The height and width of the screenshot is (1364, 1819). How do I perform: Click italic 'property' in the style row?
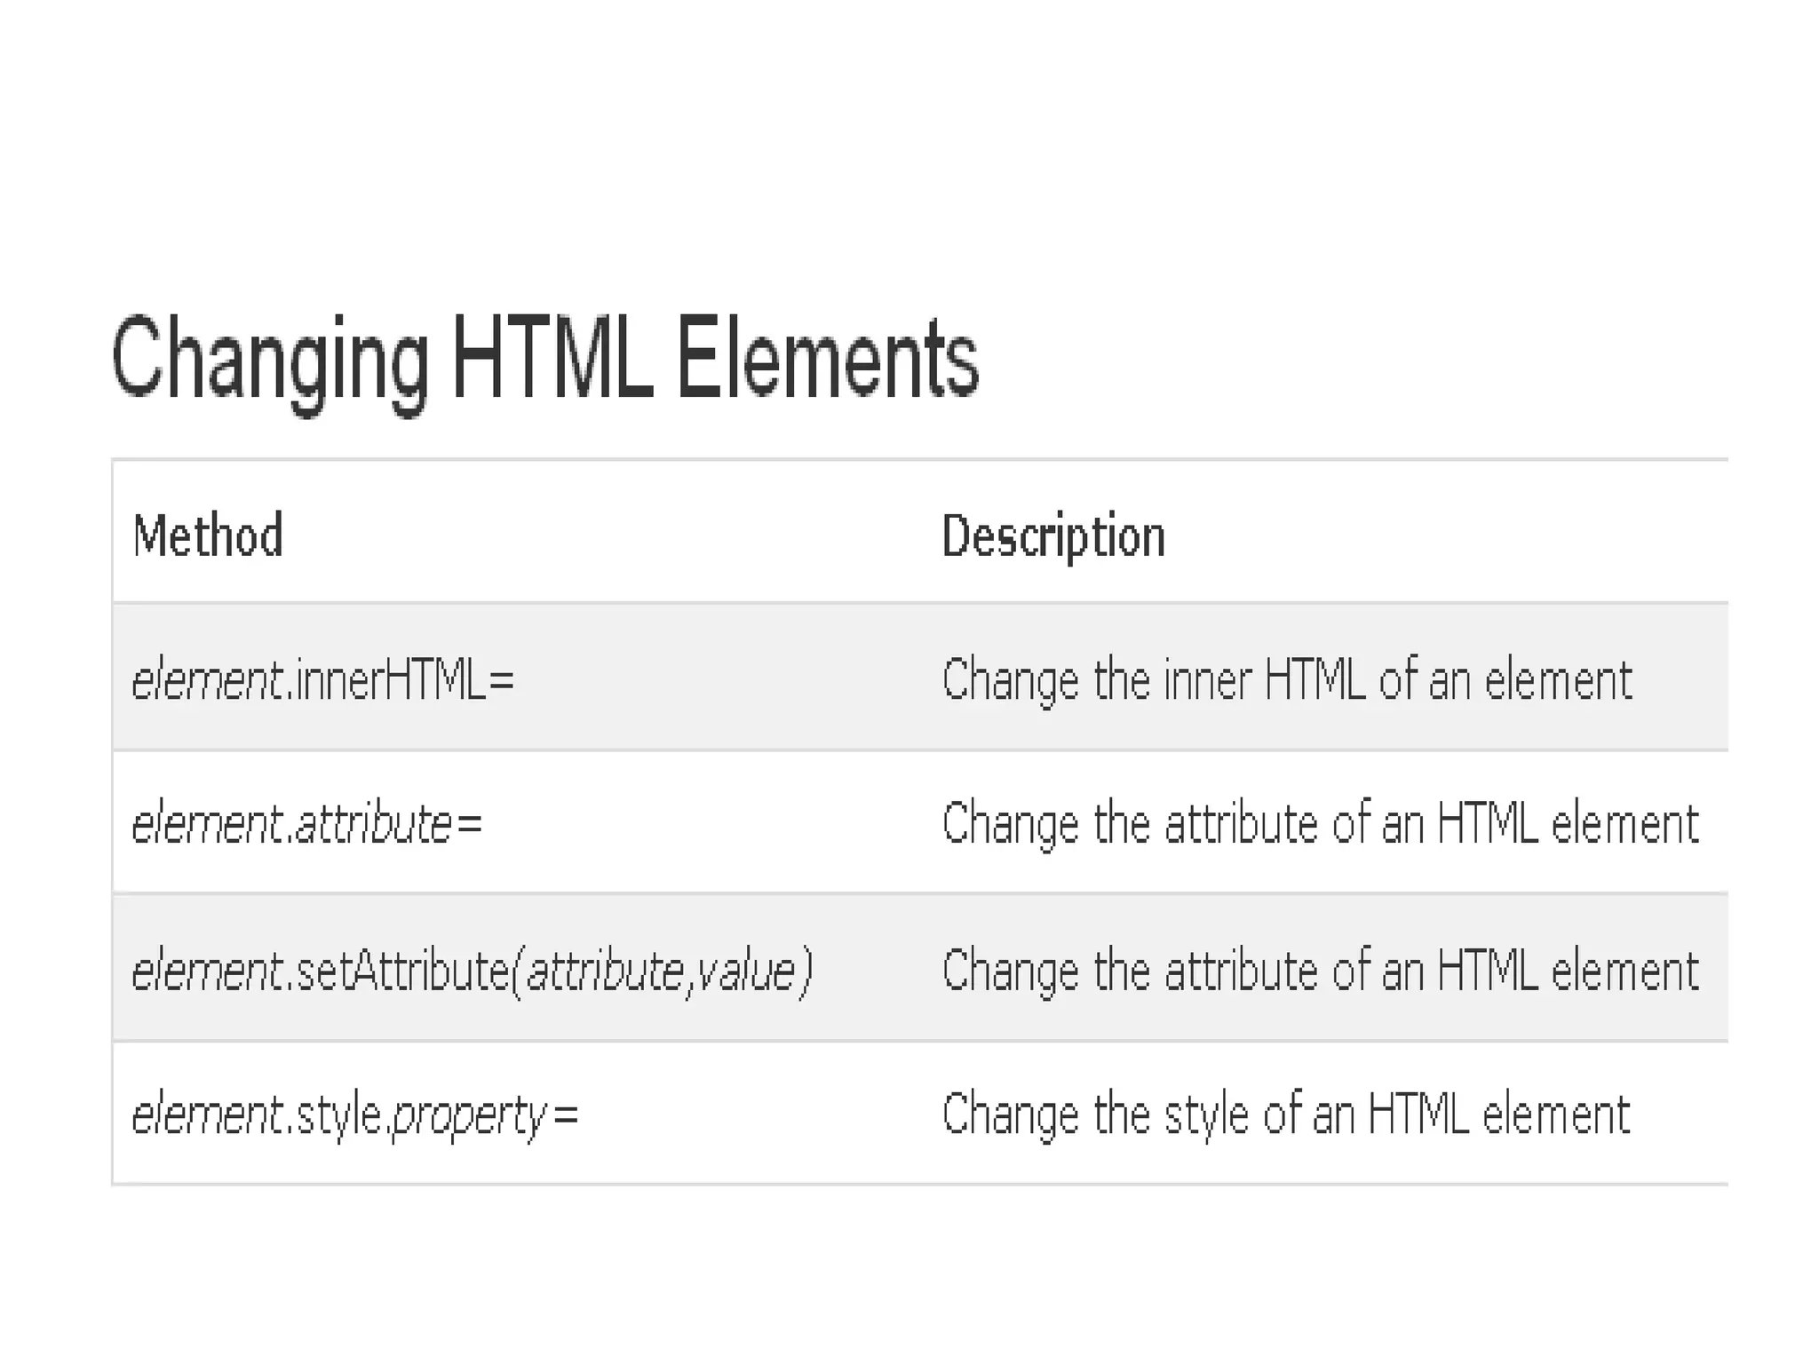[x=469, y=1117]
